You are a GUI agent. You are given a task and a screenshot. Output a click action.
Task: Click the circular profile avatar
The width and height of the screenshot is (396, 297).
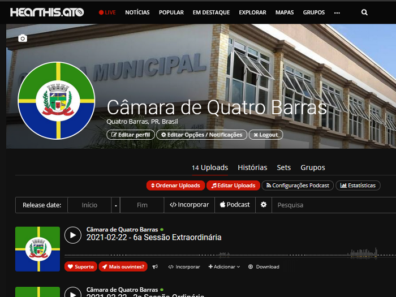coord(57,101)
